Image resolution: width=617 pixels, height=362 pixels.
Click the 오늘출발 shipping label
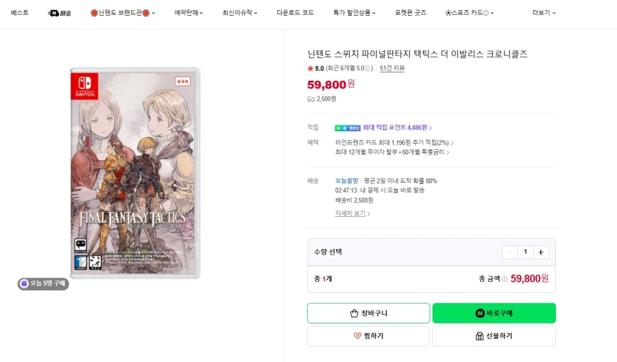click(x=347, y=181)
